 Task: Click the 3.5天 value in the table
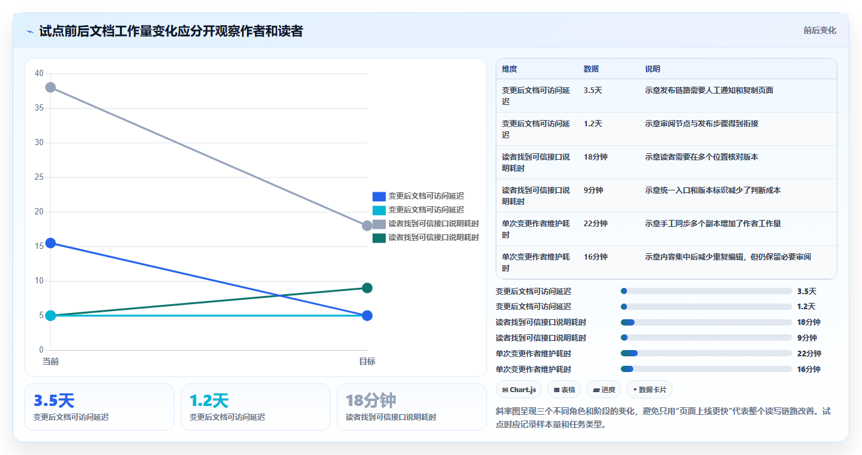pyautogui.click(x=593, y=90)
